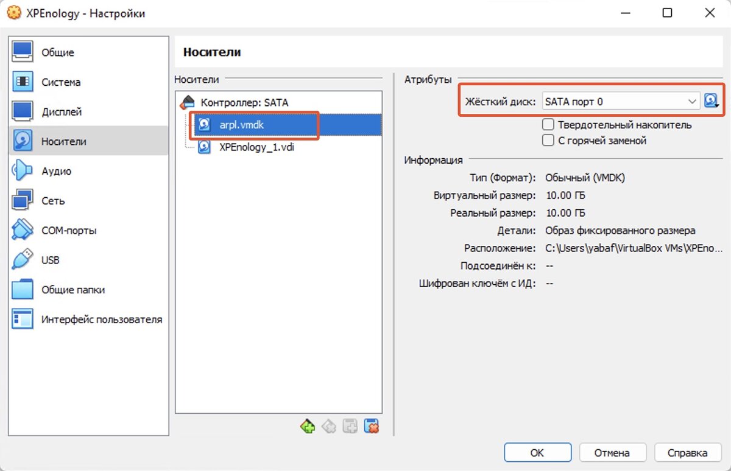The image size is (731, 471).
Task: Click the COM-порты connector icon
Action: (23, 231)
